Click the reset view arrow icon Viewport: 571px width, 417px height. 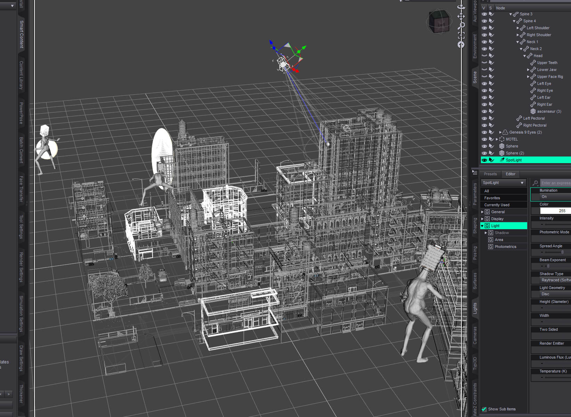coord(461,45)
